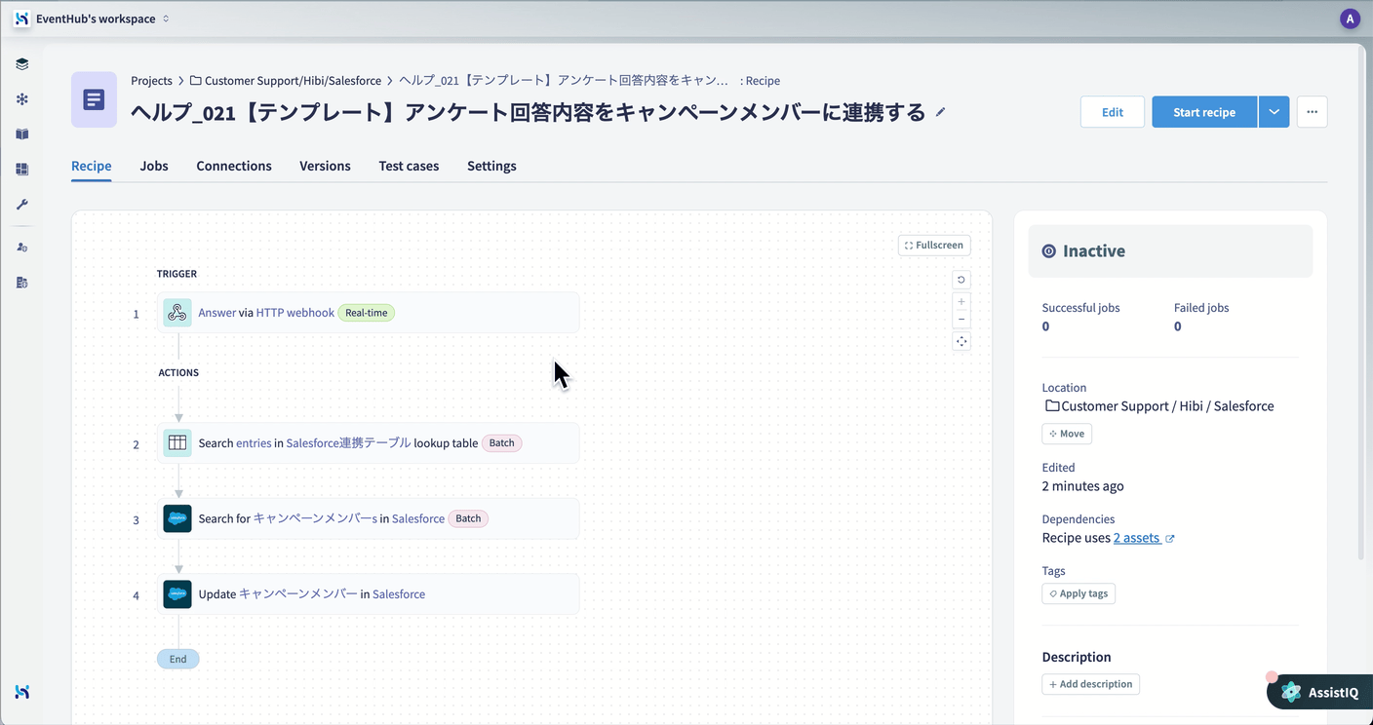The width and height of the screenshot is (1373, 725).
Task: Switch to the Jobs tab
Action: click(x=154, y=166)
